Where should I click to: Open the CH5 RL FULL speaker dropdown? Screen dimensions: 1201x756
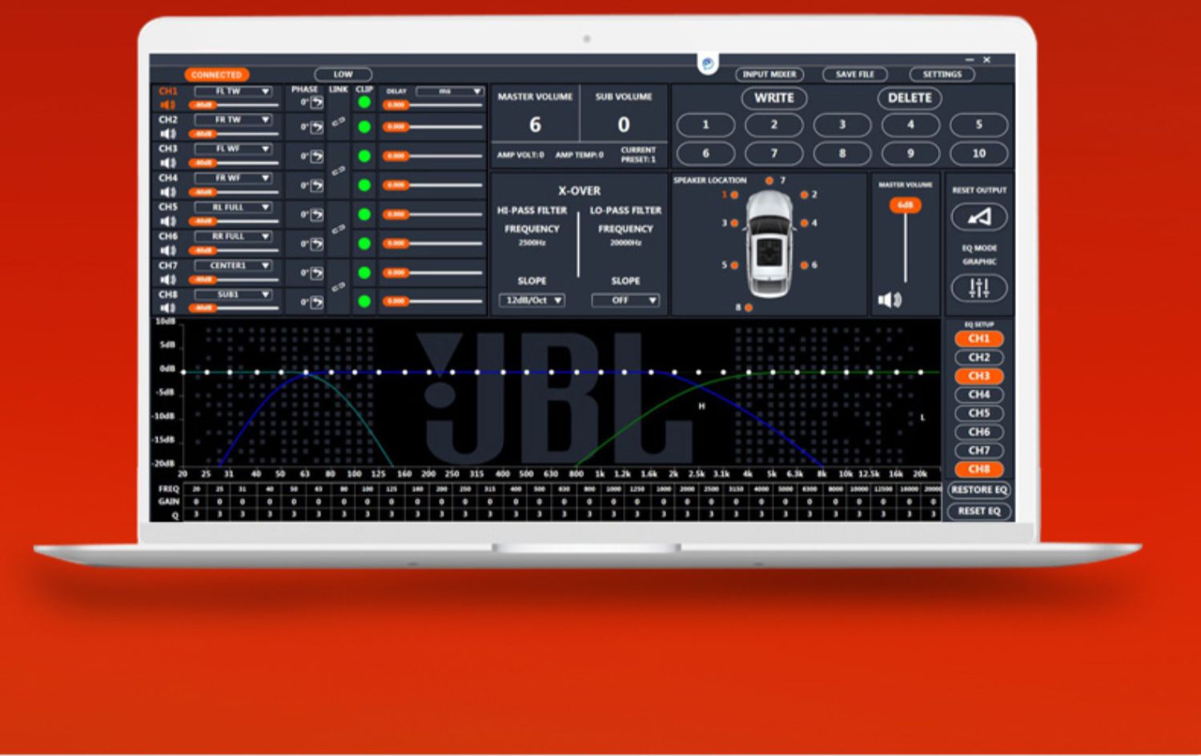coord(234,207)
